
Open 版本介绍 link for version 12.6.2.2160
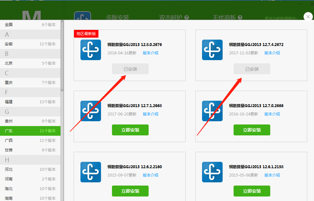click(150, 175)
